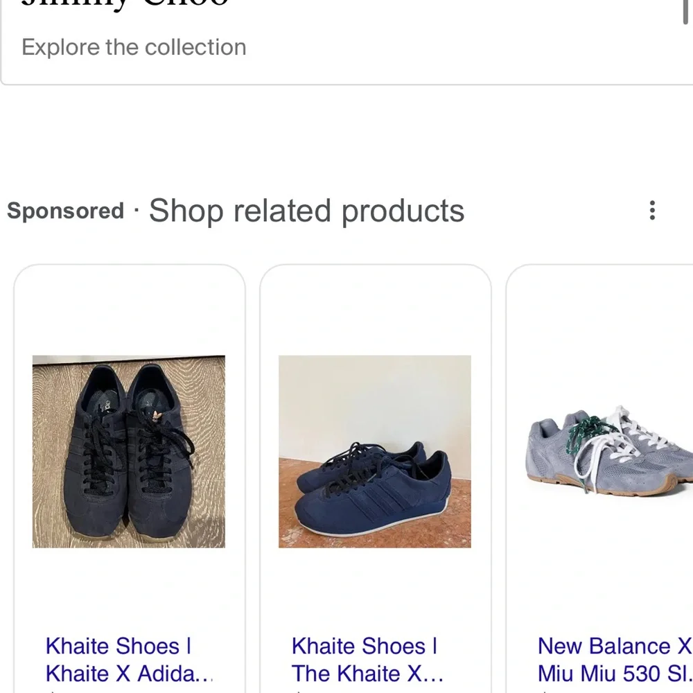
Task: Click Shop related products heading
Action: point(306,211)
